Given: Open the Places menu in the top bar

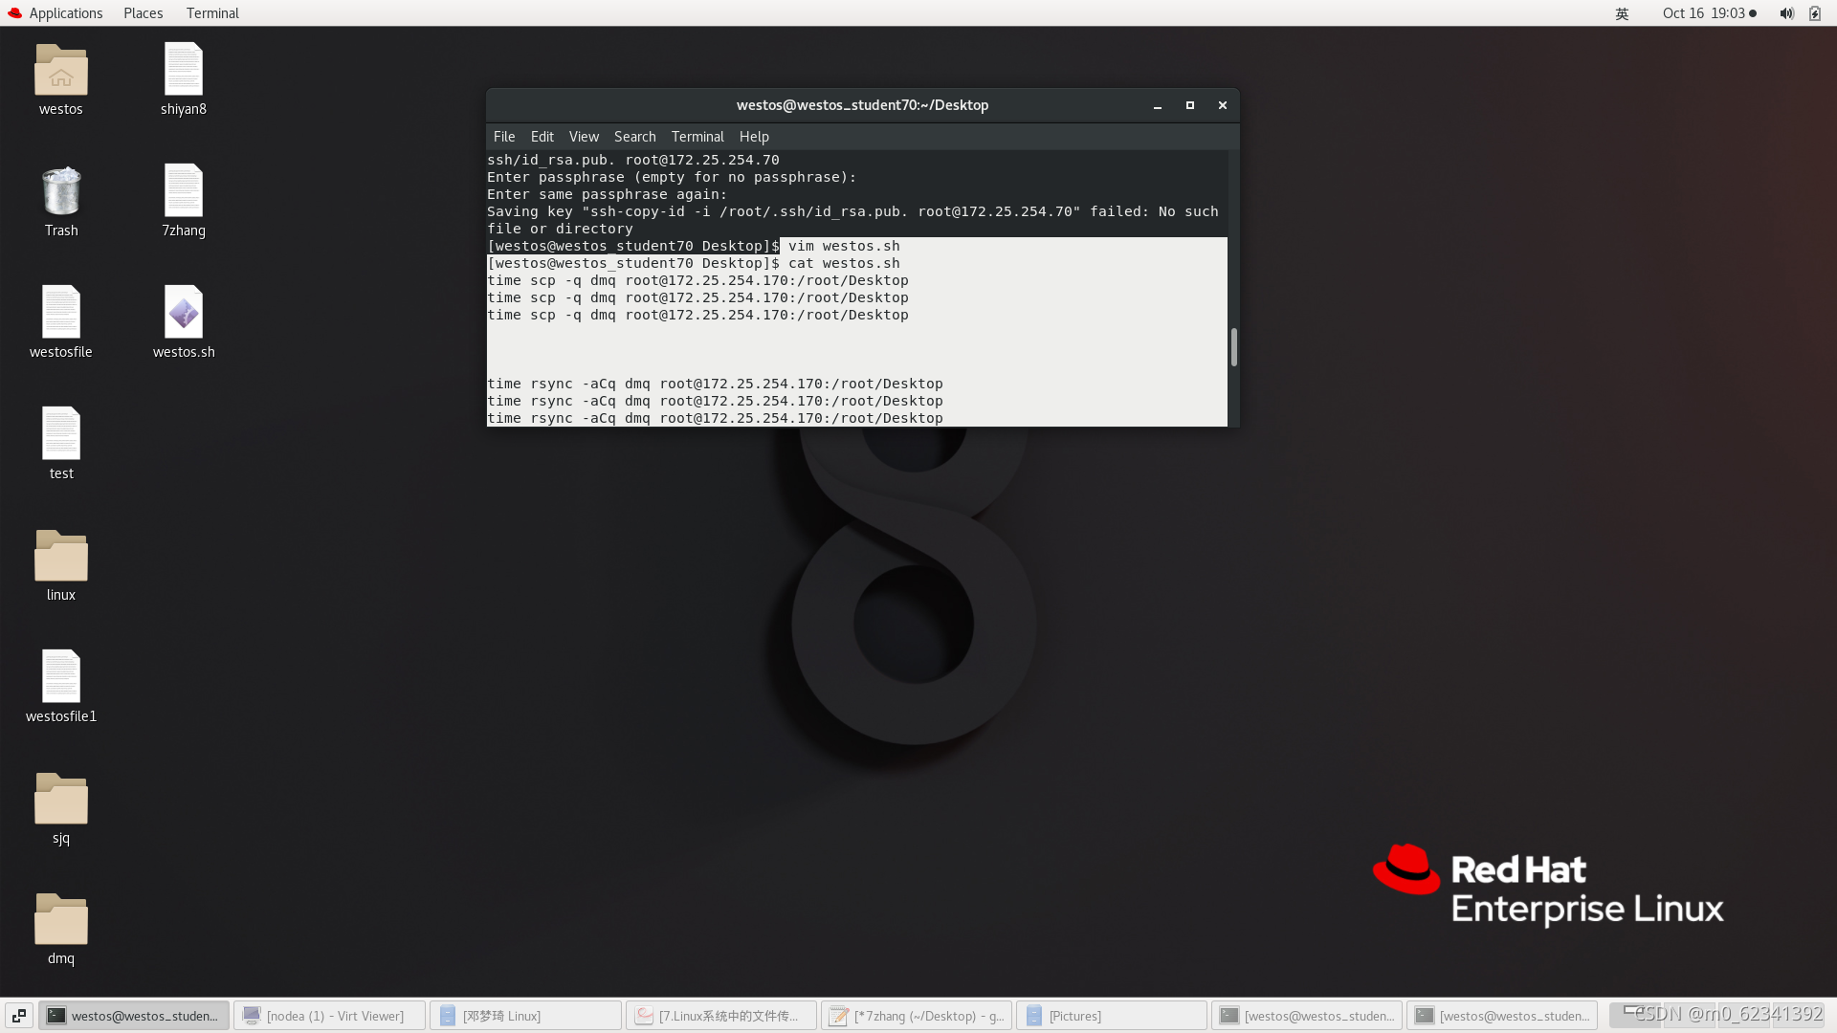Looking at the screenshot, I should [x=142, y=12].
